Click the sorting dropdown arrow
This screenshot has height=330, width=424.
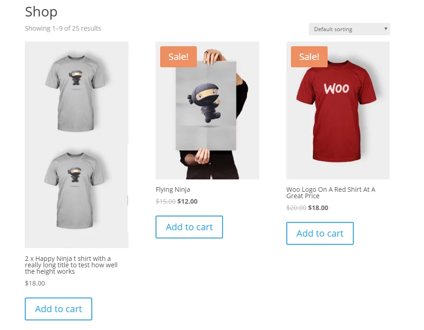(x=385, y=29)
